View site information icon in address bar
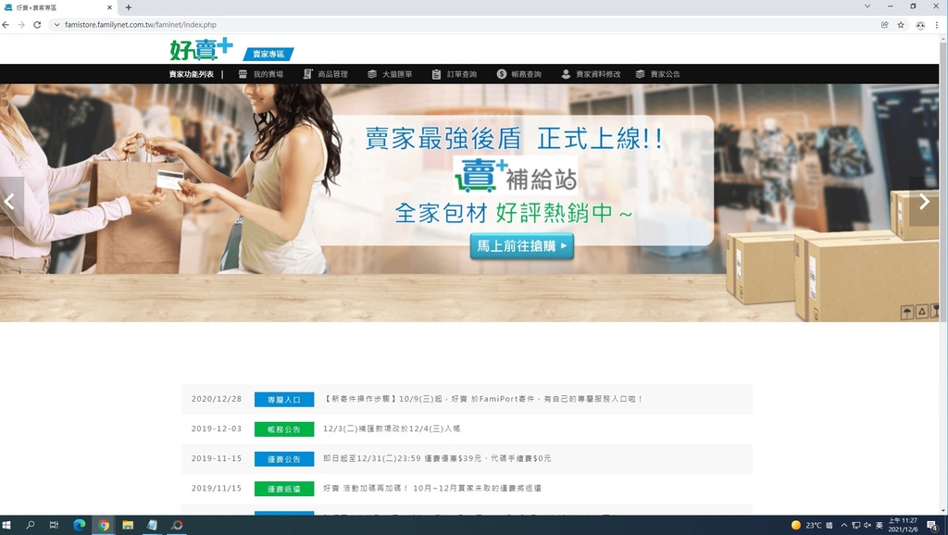 56,25
